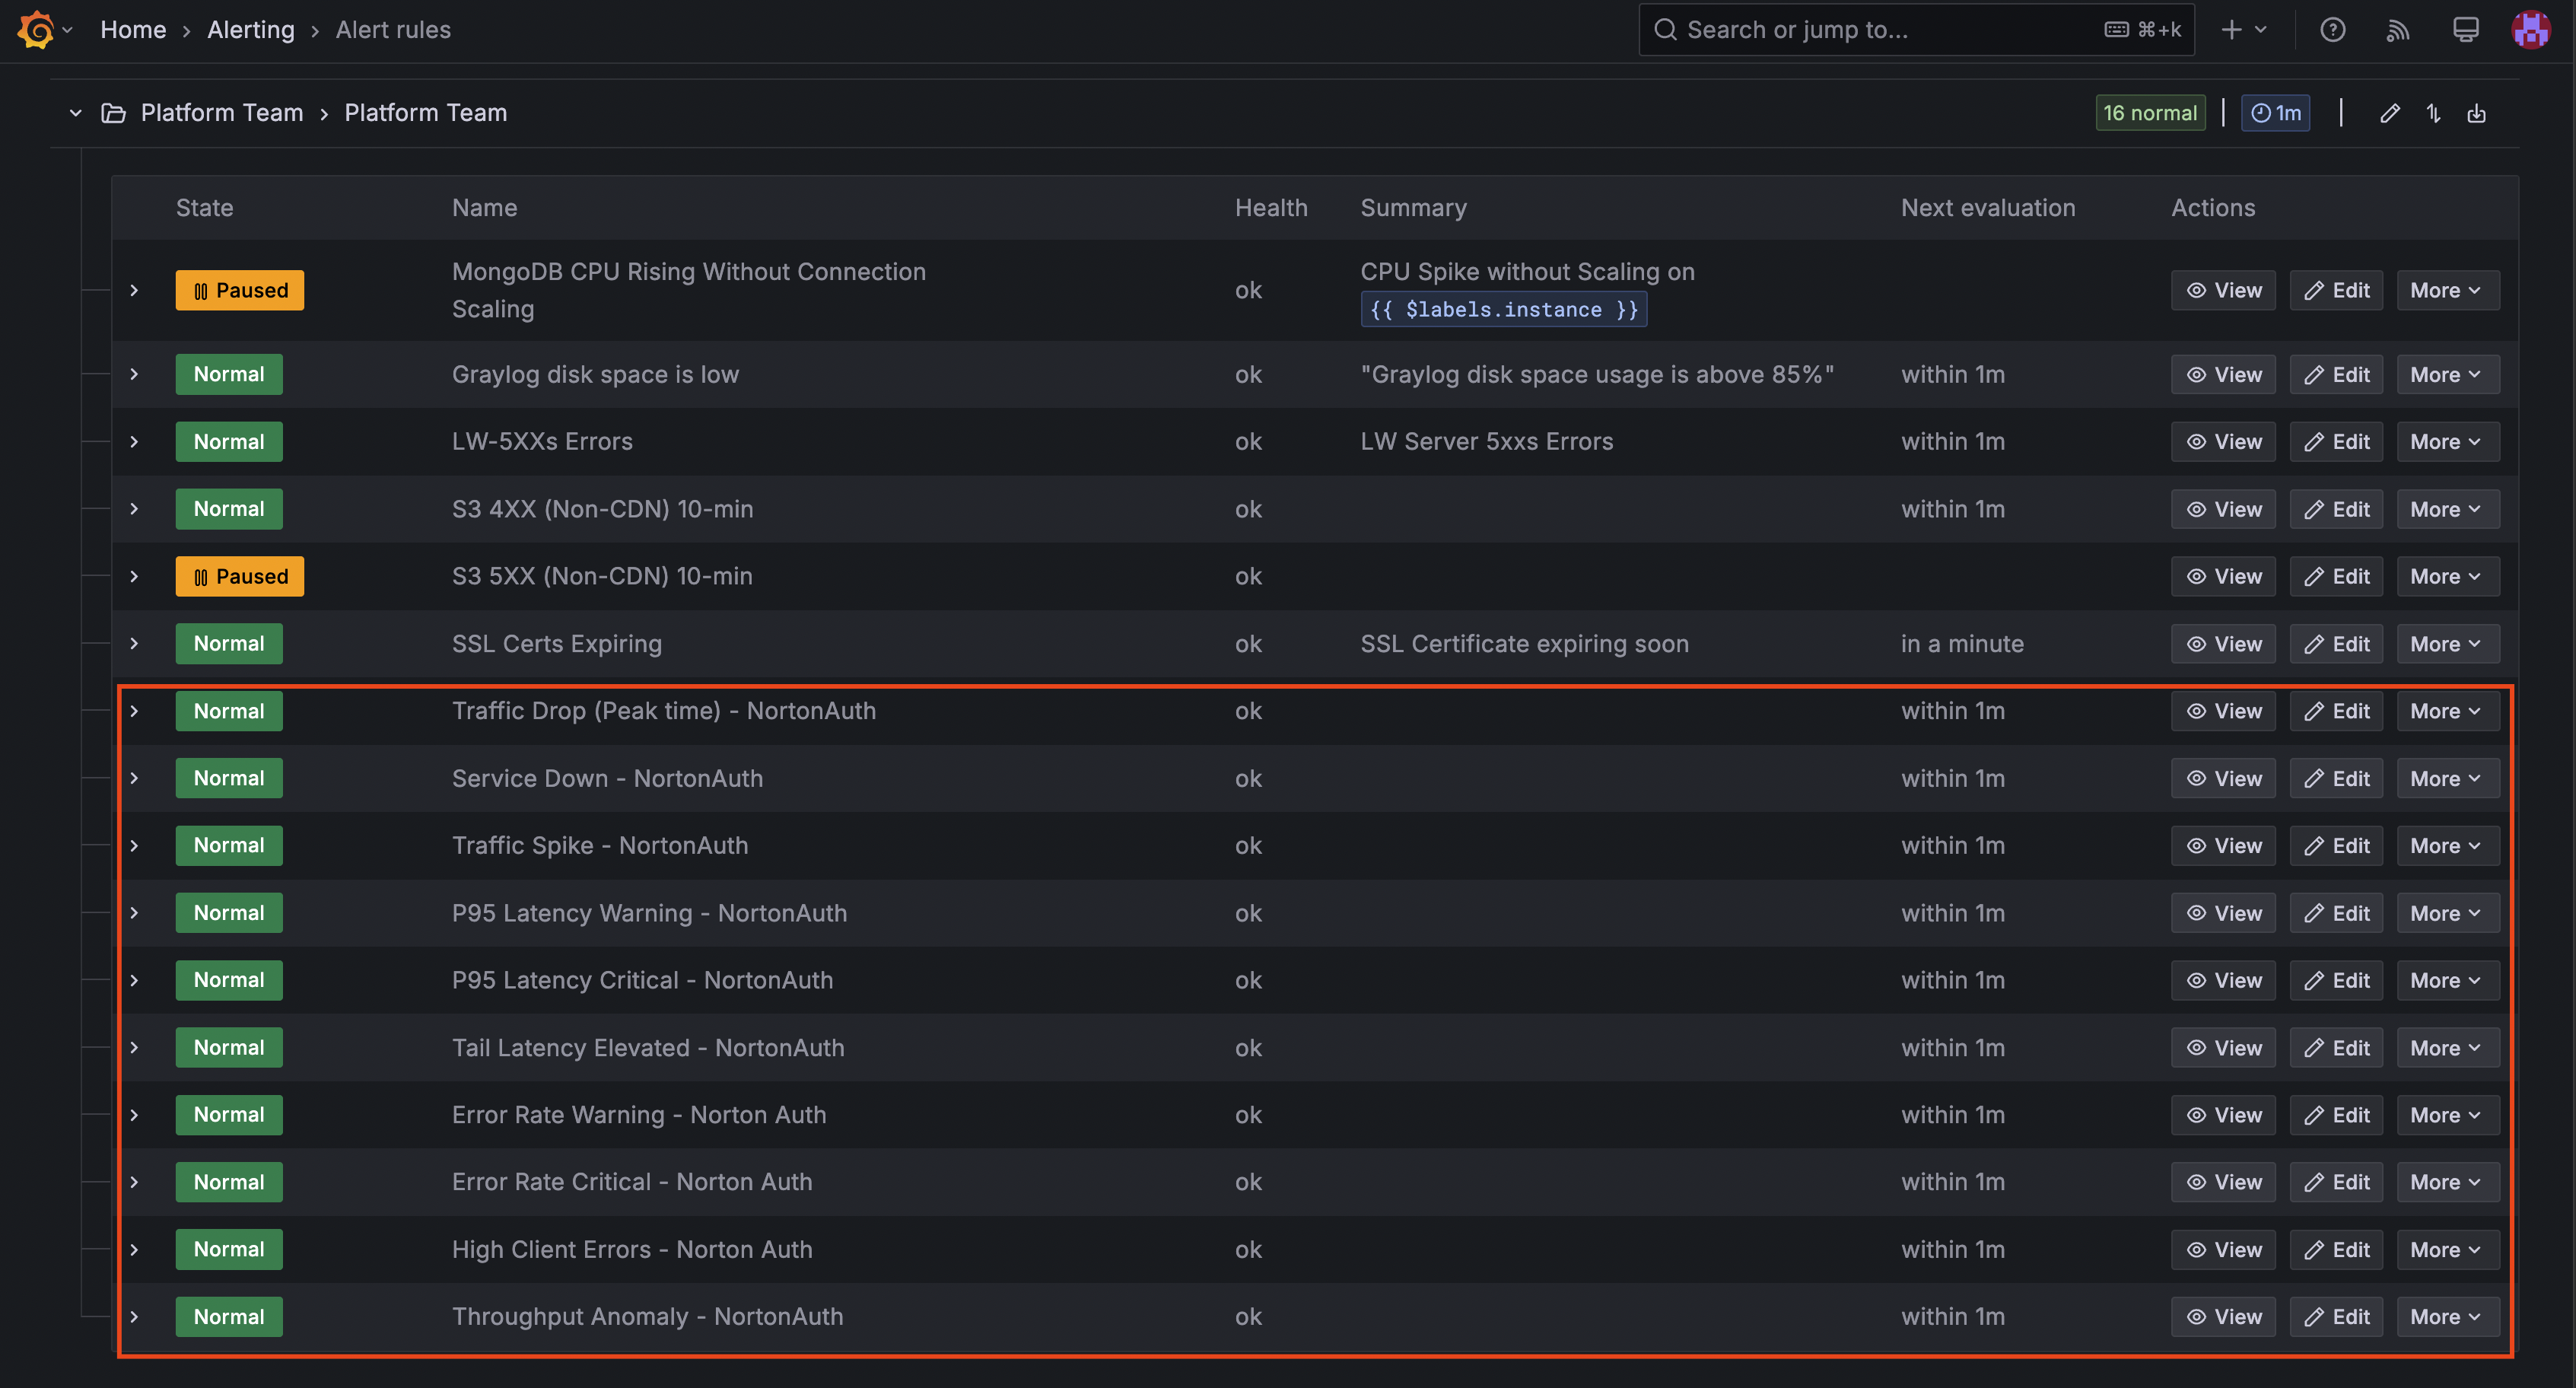Edit the Platform Team rule group pencil icon
The image size is (2576, 1388).
2390,113
